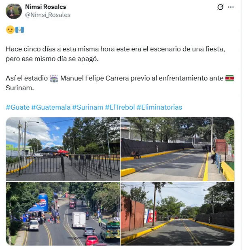Open Nimsi Rosales profile avatar

pos(14,11)
